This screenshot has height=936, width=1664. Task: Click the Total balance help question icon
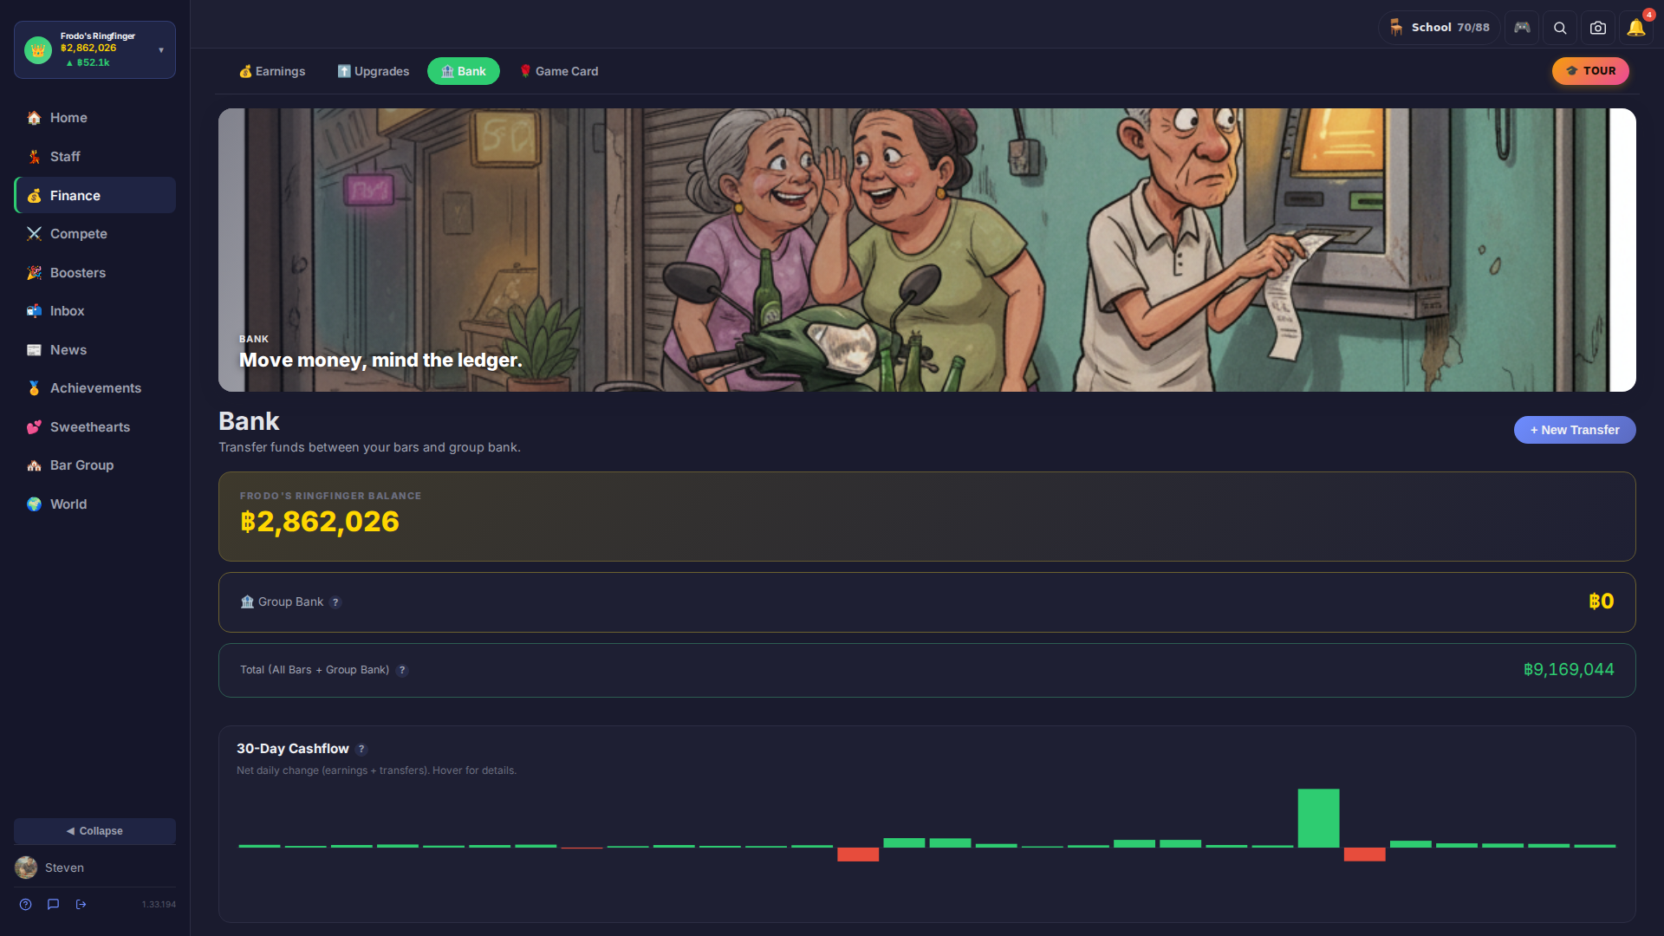pyautogui.click(x=402, y=670)
